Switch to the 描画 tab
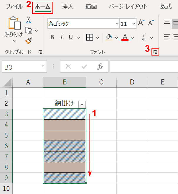The image size is (178, 194). pyautogui.click(x=91, y=6)
